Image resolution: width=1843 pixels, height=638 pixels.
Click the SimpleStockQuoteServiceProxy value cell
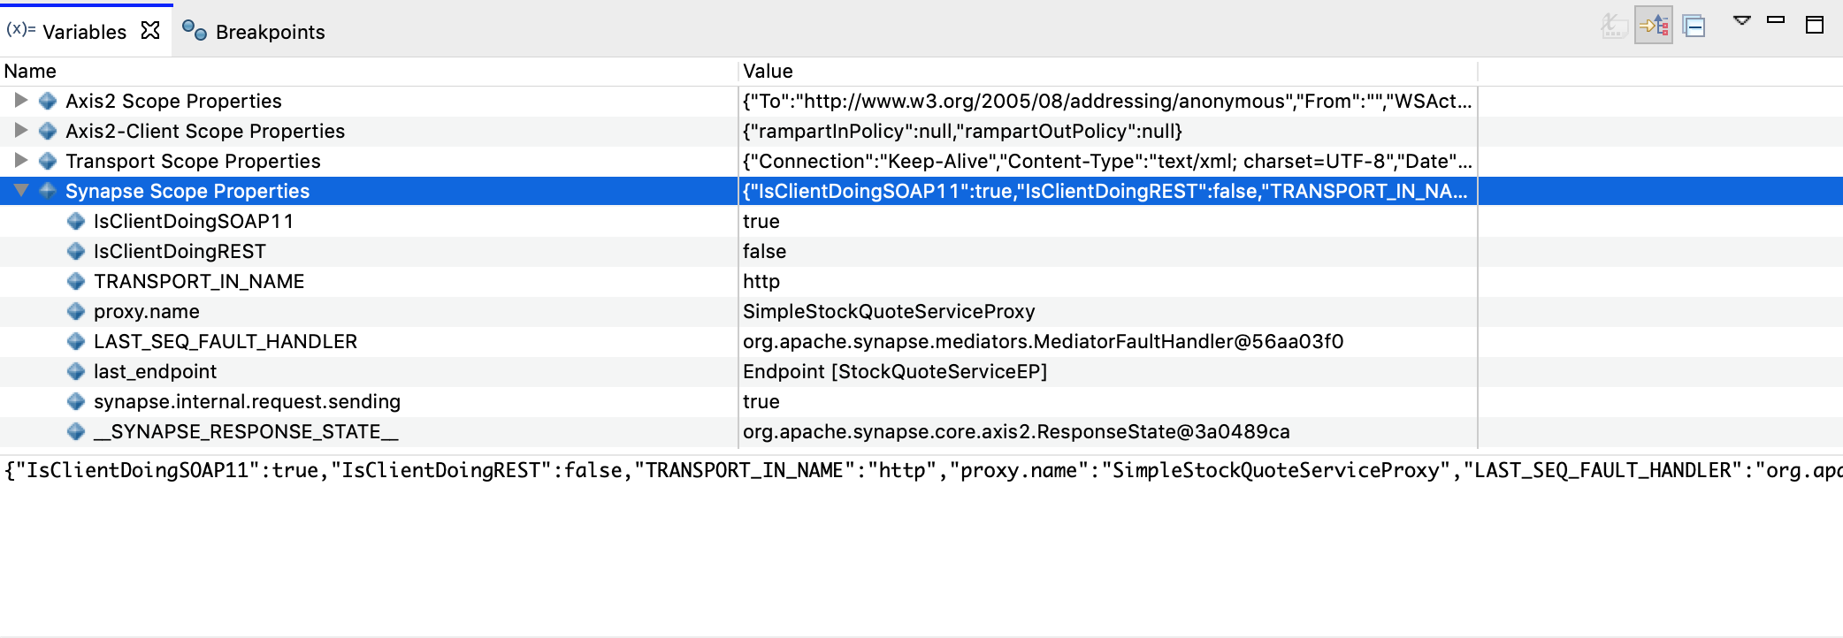889,311
